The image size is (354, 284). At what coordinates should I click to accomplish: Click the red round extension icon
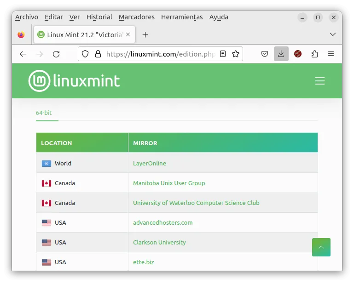pyautogui.click(x=298, y=54)
